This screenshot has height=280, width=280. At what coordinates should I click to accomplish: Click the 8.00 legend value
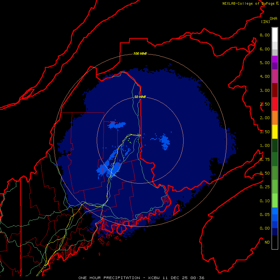pos(265,35)
